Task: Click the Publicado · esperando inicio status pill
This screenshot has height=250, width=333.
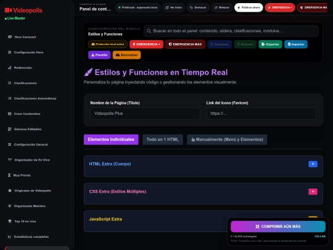Action: [138, 7]
